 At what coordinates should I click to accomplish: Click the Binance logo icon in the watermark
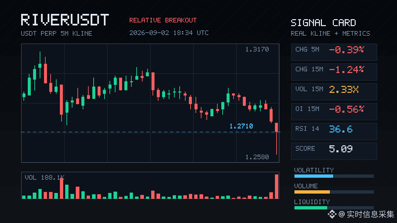click(332, 214)
